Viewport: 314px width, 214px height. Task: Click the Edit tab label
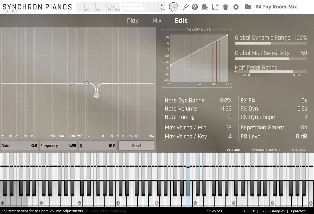(181, 21)
